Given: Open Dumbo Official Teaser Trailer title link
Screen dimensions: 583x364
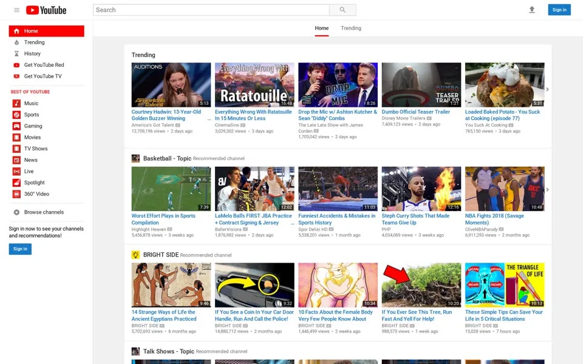Looking at the screenshot, I should (x=415, y=112).
